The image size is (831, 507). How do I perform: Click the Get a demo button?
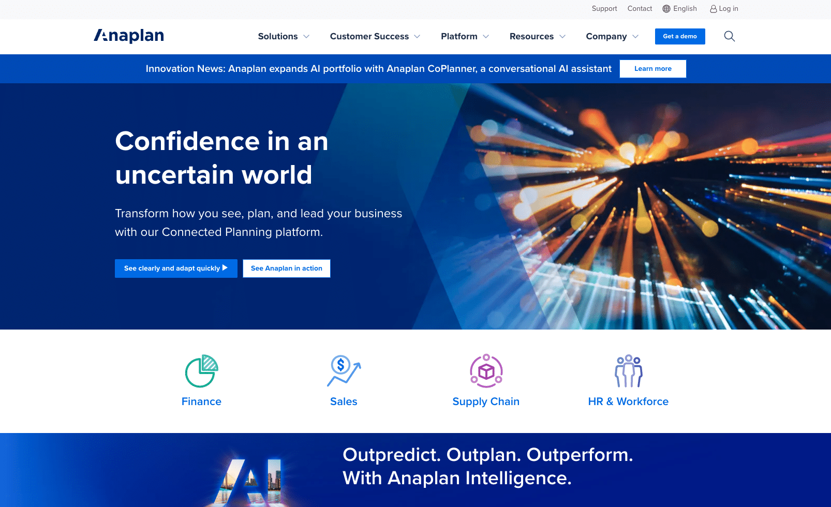[x=680, y=36]
